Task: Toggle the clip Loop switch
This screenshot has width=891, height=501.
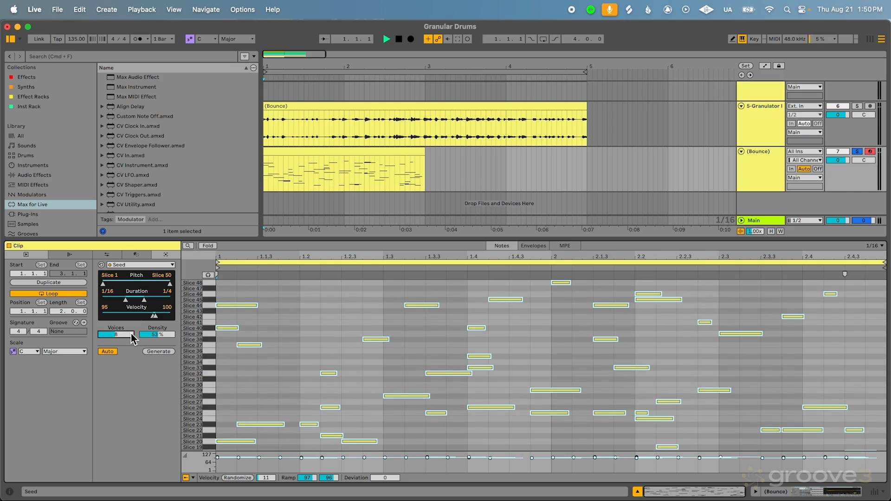Action: pos(48,294)
